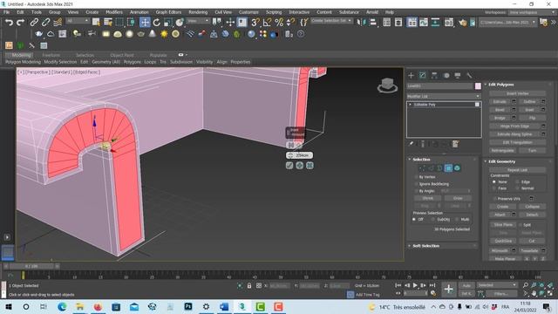The width and height of the screenshot is (558, 314).
Task: Click the Mirror tool icon
Action: point(361,23)
